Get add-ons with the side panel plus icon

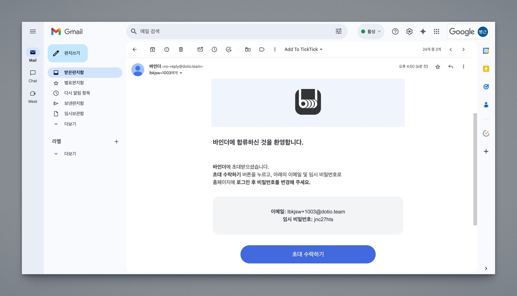tap(486, 151)
